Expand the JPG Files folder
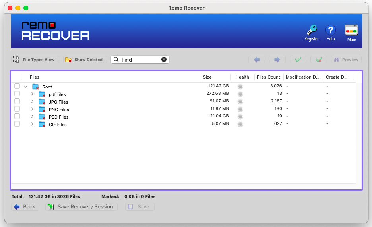 [x=32, y=102]
